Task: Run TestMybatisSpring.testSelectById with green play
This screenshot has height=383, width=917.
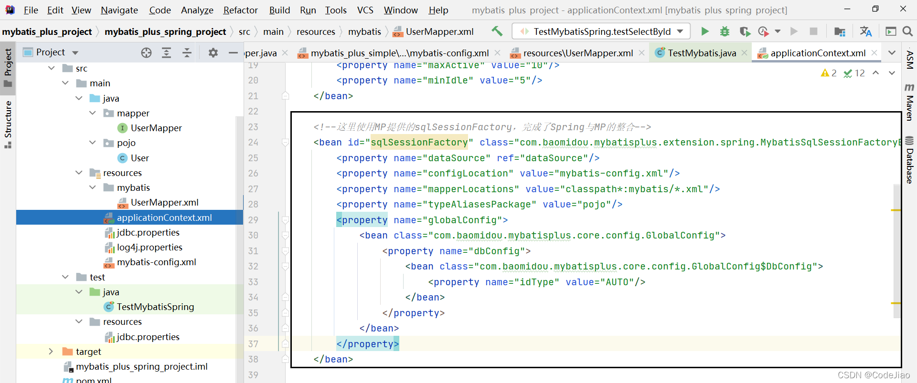Action: 704,31
